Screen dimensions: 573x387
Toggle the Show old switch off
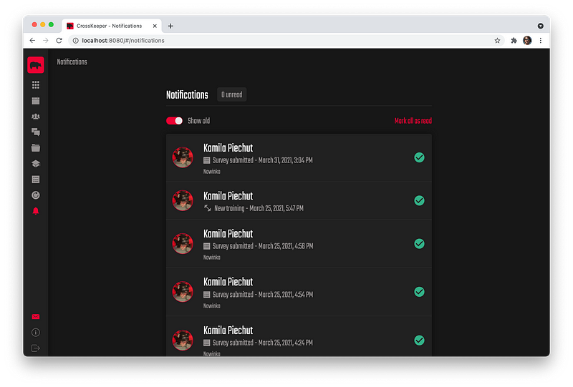tap(175, 121)
